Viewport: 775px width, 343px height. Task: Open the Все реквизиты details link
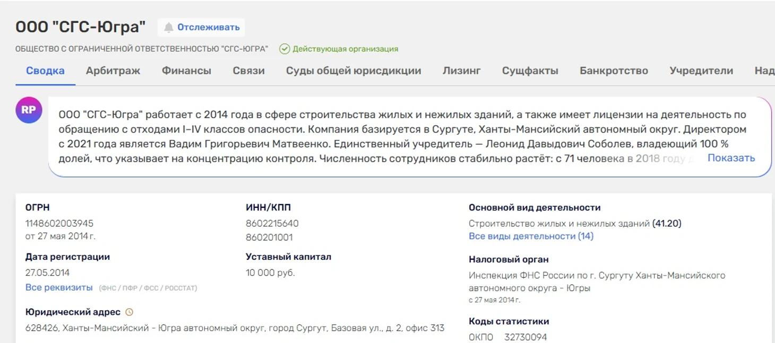[59, 287]
